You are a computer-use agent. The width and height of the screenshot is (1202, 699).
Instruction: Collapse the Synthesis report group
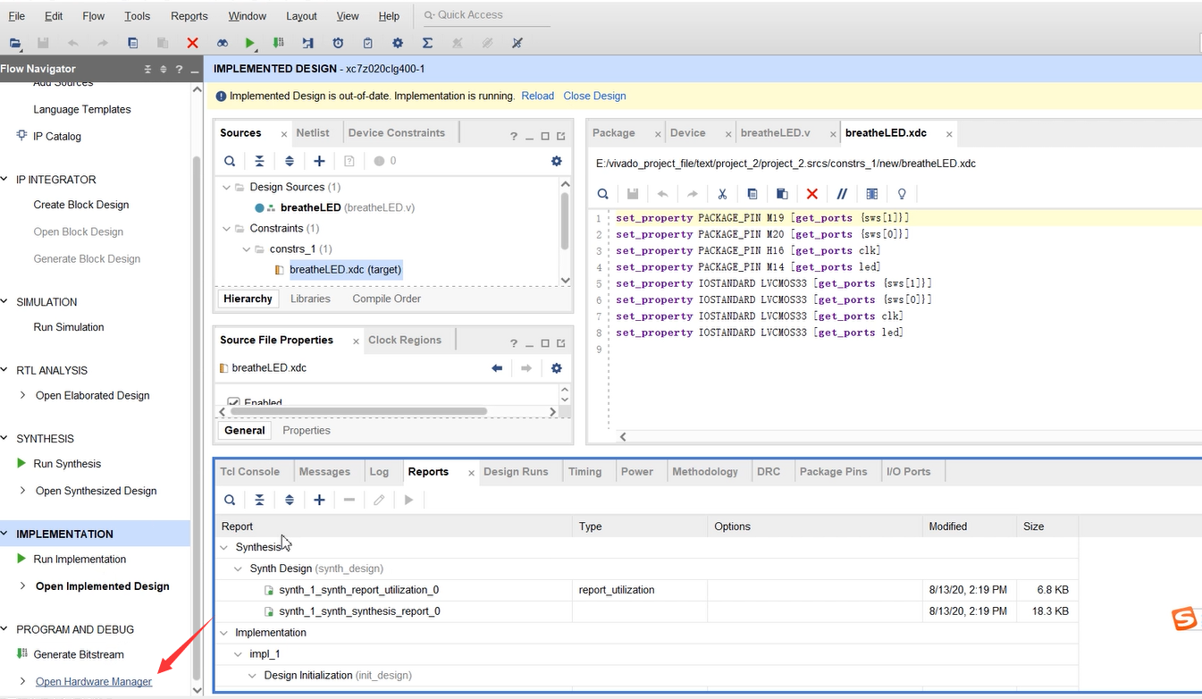tap(224, 547)
